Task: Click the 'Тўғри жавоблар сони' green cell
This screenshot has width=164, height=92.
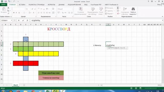Action: tap(51, 73)
